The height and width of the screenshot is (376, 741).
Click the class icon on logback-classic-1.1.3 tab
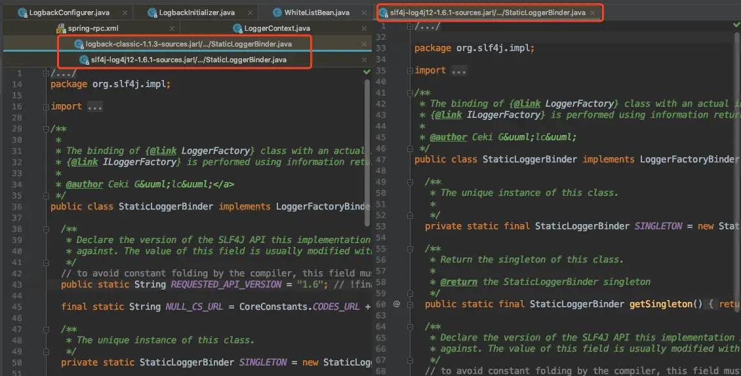(x=79, y=44)
